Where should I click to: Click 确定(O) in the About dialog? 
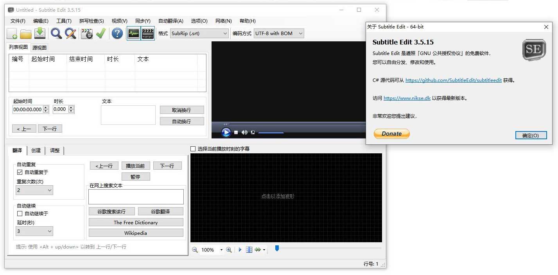(x=531, y=135)
